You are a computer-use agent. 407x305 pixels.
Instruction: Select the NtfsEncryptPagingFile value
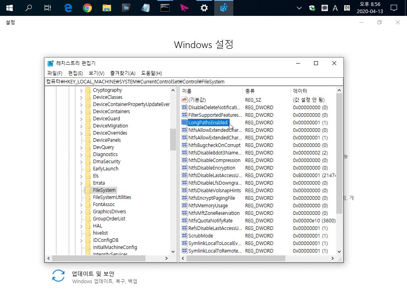click(x=211, y=198)
